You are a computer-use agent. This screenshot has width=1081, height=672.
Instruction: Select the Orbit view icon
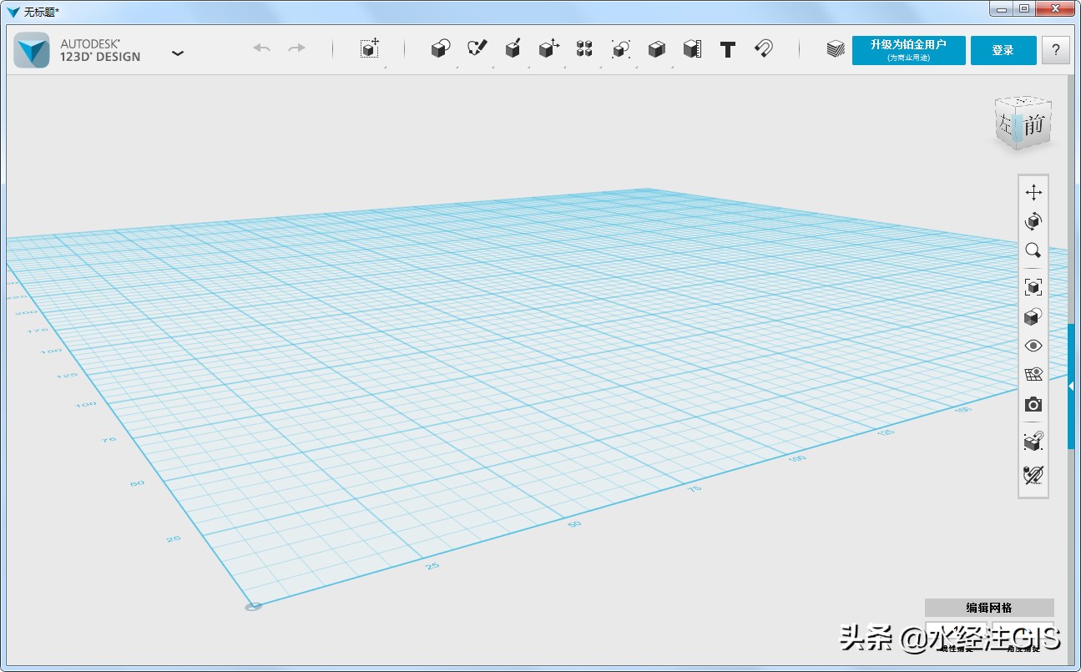click(1033, 221)
